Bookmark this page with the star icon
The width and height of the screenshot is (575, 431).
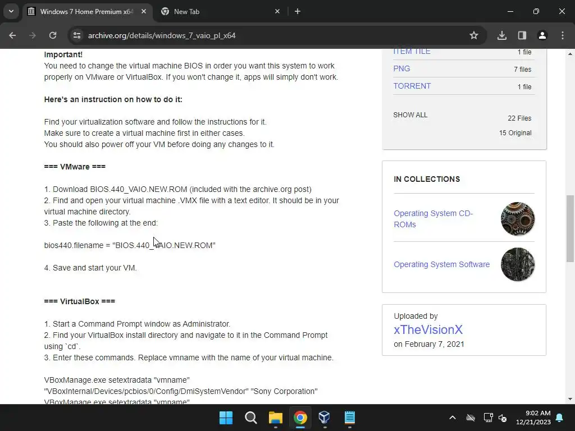474,35
